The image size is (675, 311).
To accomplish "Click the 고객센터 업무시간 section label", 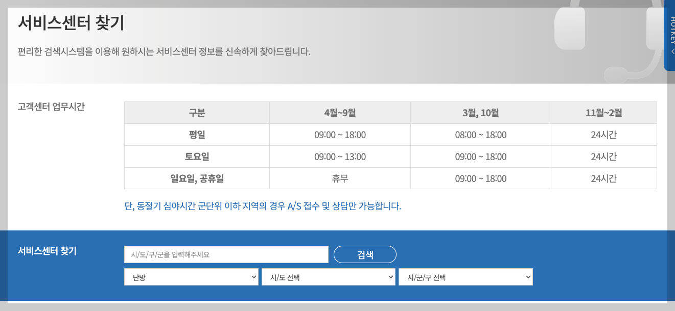I will 50,106.
